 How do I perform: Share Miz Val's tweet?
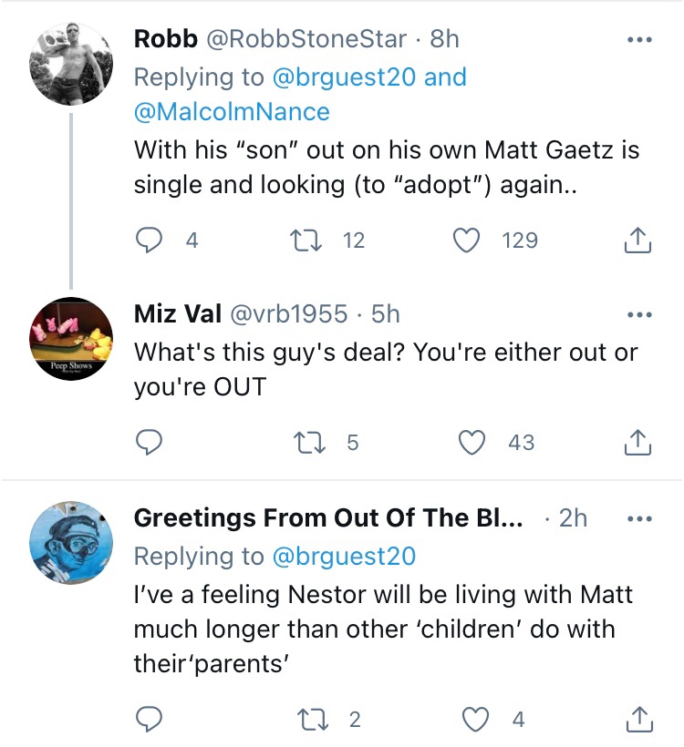[637, 443]
